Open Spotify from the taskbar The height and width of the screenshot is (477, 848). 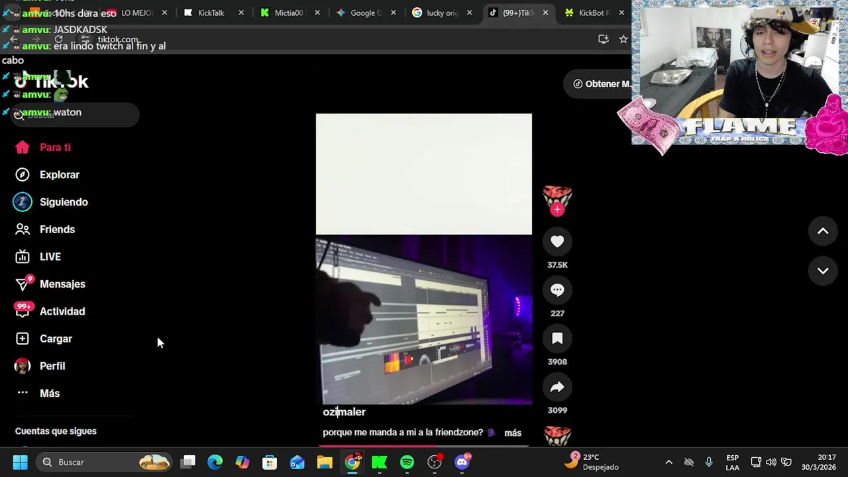click(407, 462)
